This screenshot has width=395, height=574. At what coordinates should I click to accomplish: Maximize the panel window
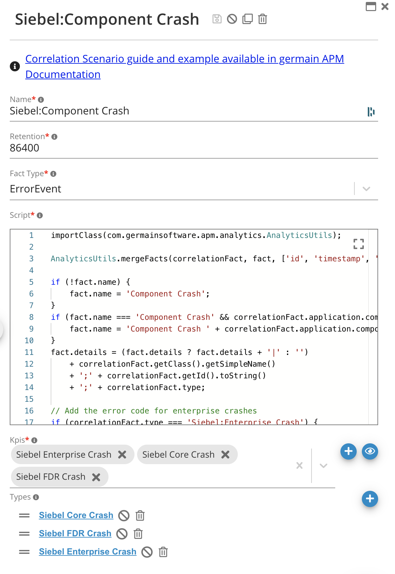click(x=371, y=7)
